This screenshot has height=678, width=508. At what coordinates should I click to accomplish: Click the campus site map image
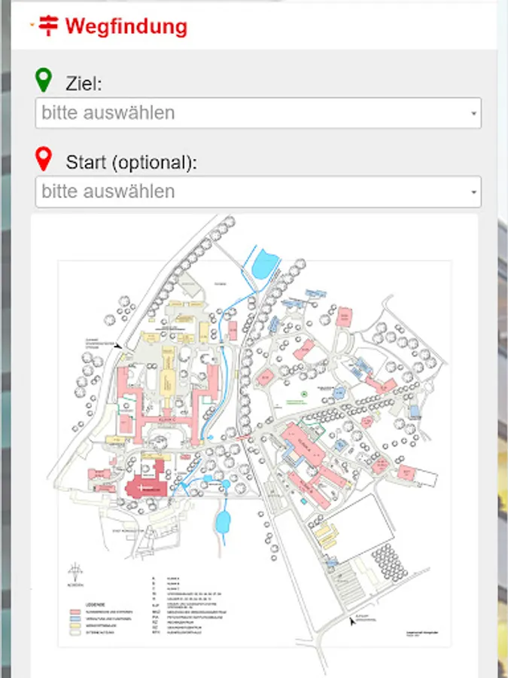[x=254, y=445]
